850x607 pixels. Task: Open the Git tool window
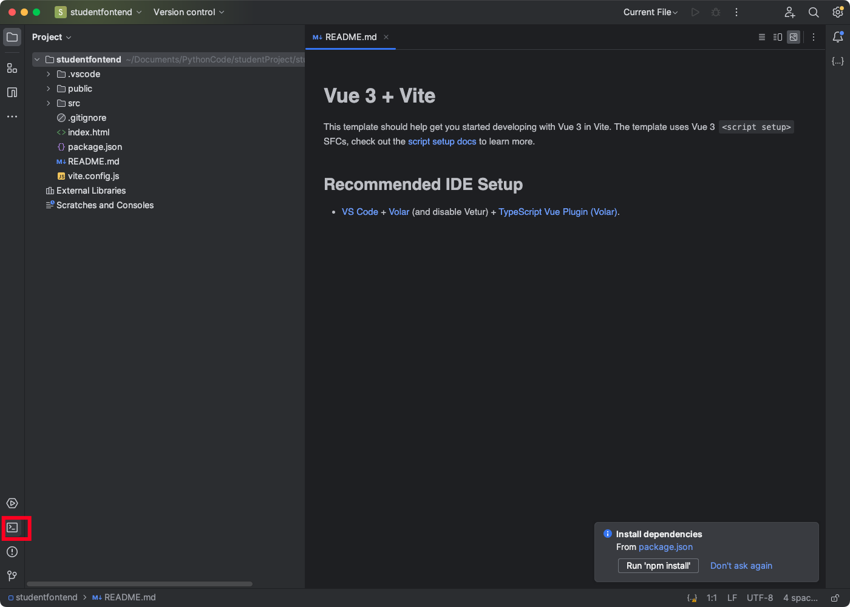tap(12, 575)
